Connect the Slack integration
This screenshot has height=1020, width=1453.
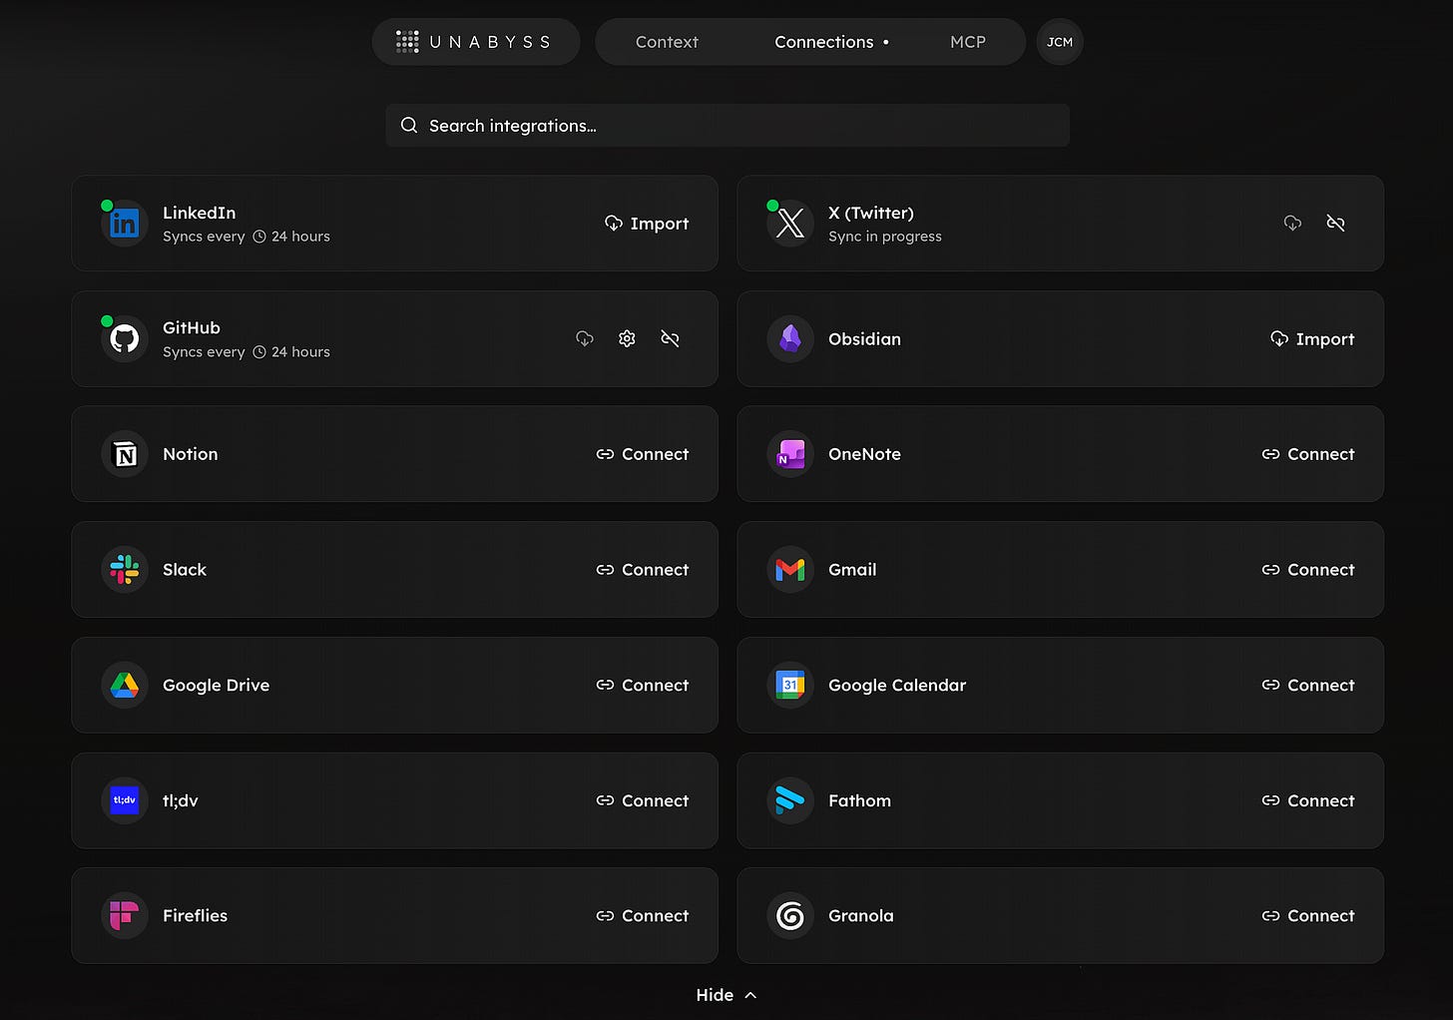click(x=643, y=570)
